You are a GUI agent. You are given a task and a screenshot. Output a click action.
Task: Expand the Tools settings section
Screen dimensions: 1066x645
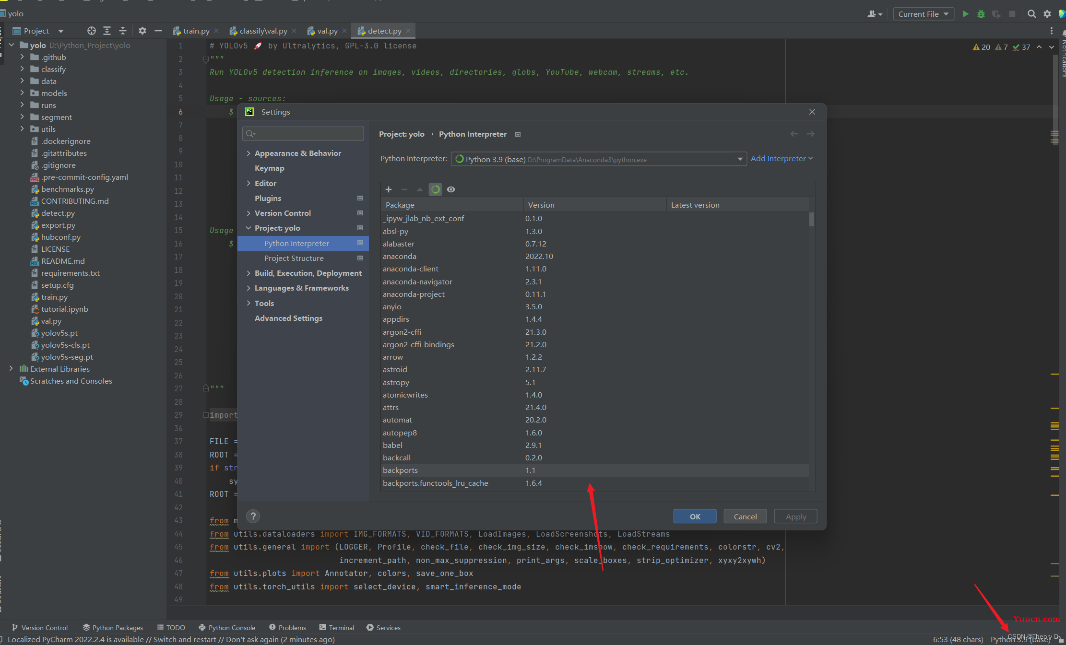tap(249, 303)
